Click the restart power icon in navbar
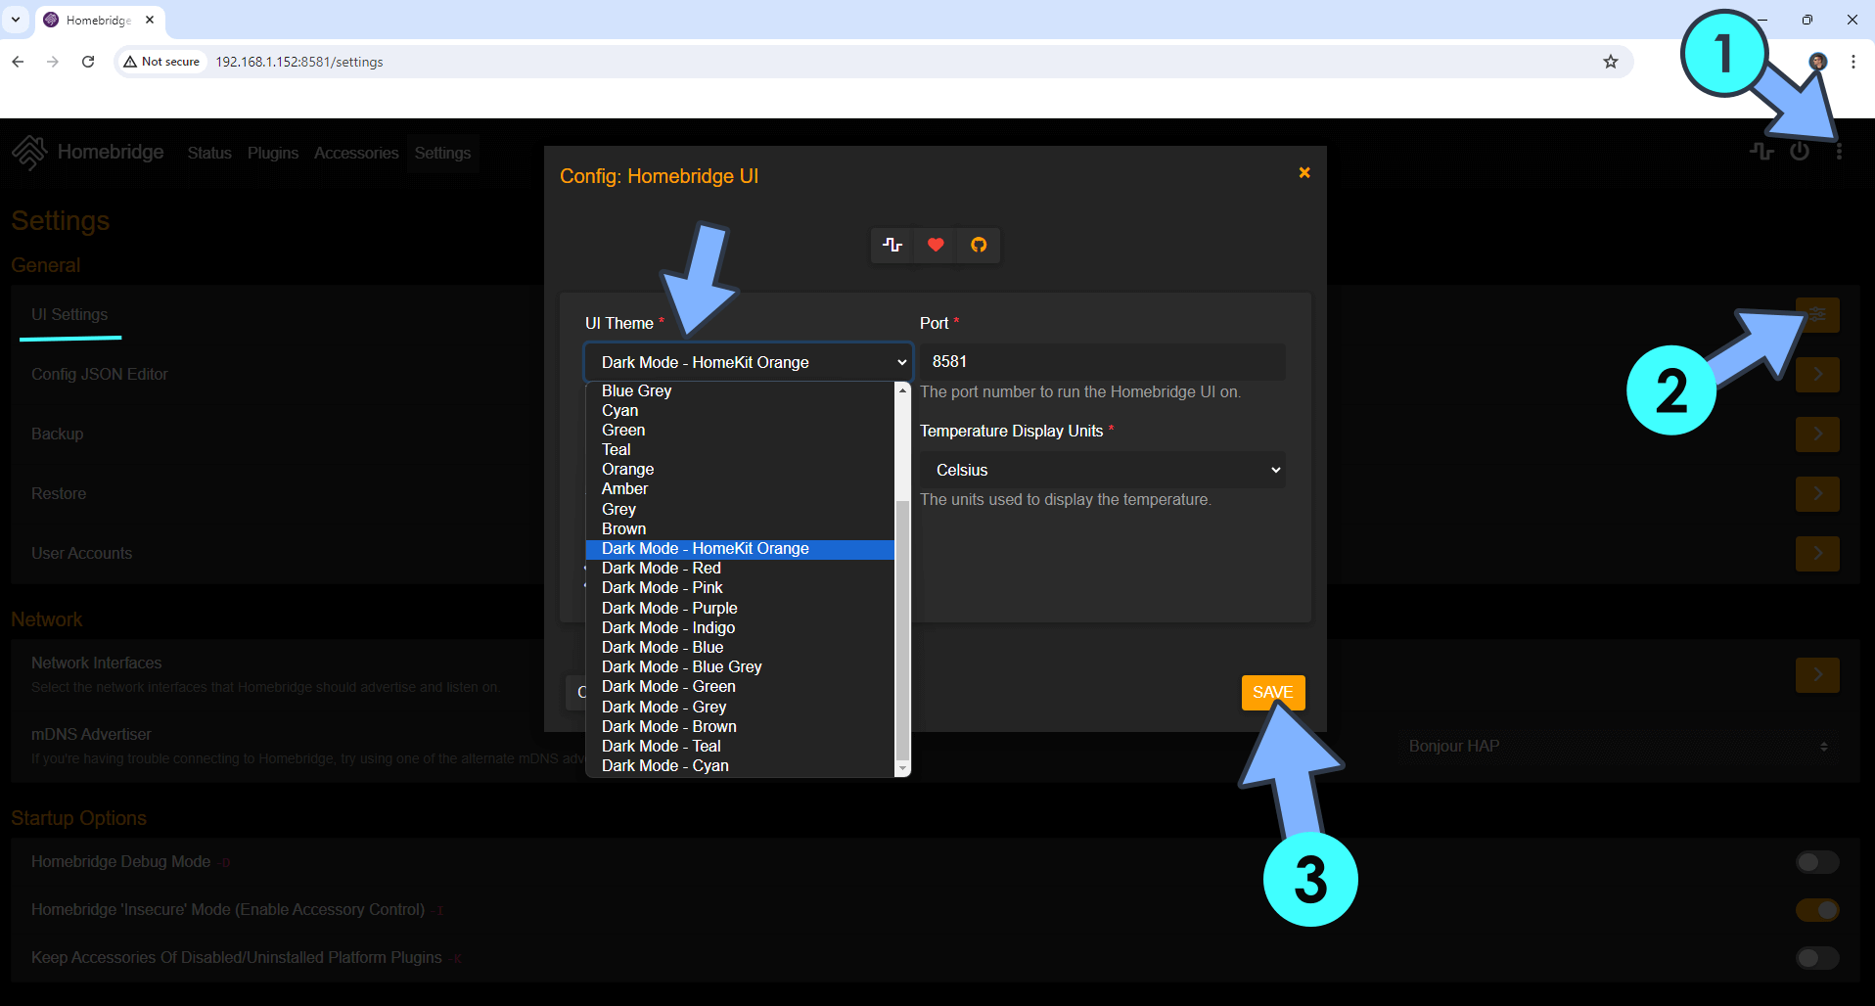The image size is (1875, 1006). 1800,152
